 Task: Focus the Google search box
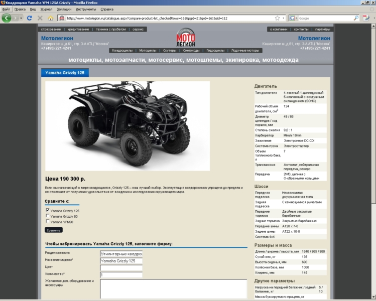tap(326, 18)
